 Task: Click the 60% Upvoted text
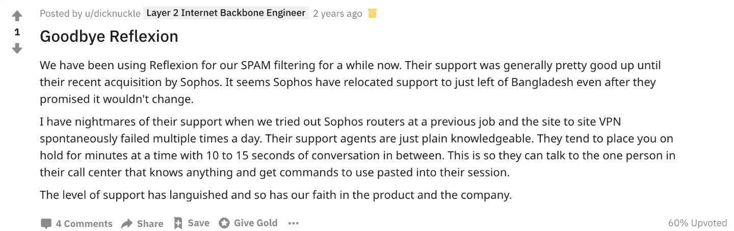pos(697,223)
